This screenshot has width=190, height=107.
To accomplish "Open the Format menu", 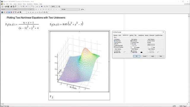I will point(20,4).
